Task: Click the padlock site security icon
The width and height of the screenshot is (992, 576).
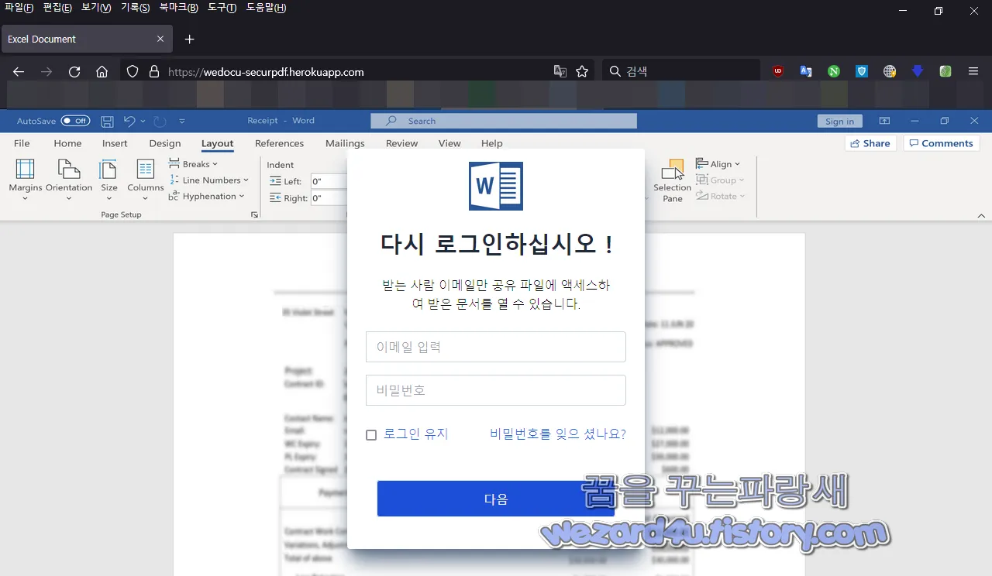Action: click(154, 71)
